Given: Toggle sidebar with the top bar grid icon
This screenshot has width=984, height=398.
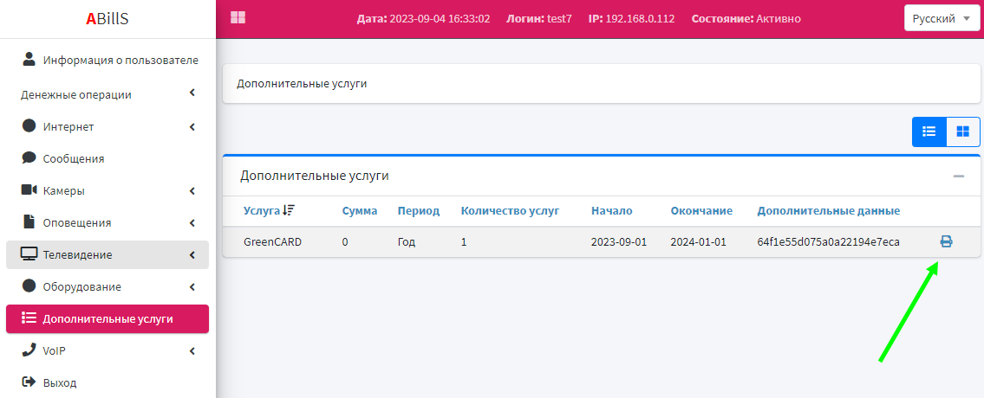Looking at the screenshot, I should click(x=238, y=17).
